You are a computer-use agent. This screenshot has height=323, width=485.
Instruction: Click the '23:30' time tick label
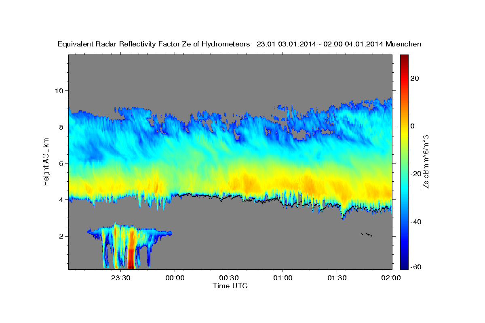tap(121, 278)
